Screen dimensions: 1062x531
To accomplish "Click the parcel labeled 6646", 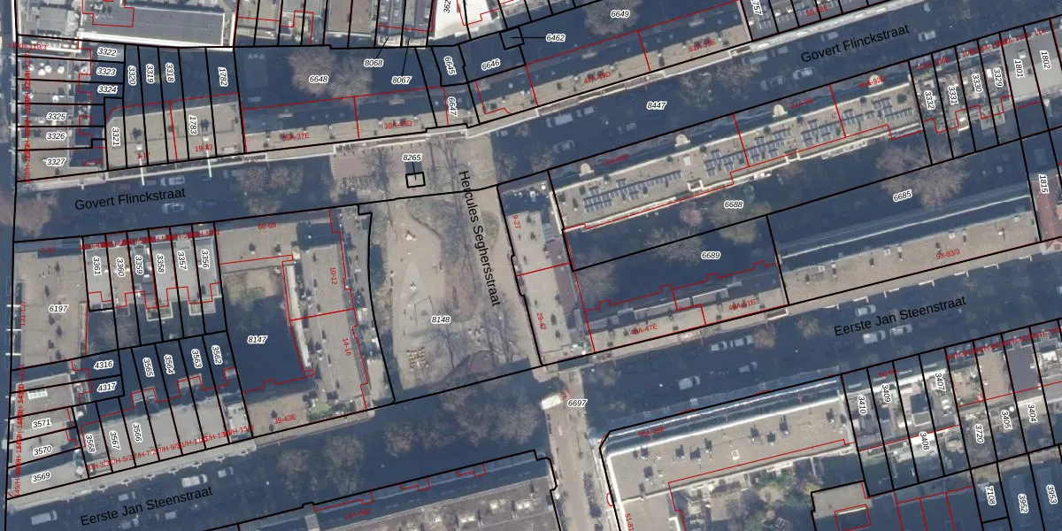I will 490,64.
